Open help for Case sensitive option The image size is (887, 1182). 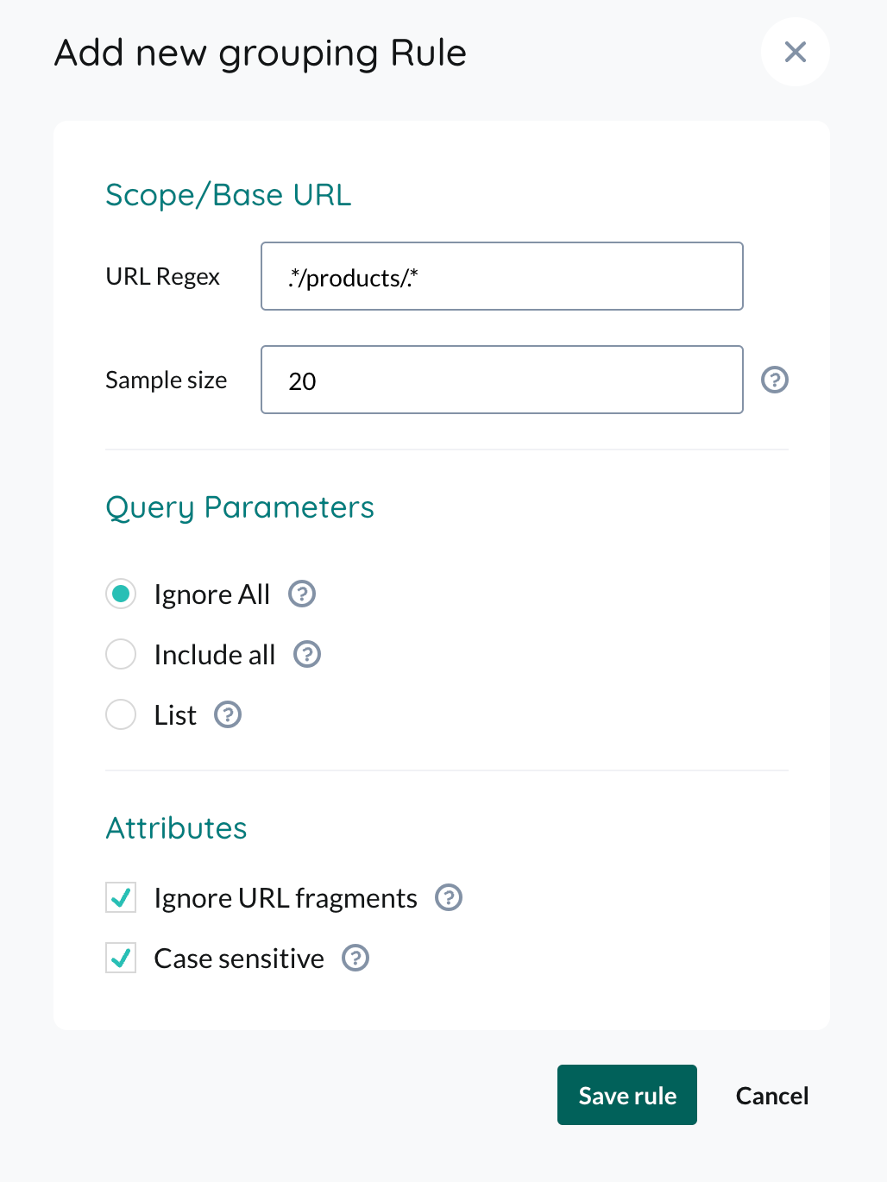click(x=355, y=958)
